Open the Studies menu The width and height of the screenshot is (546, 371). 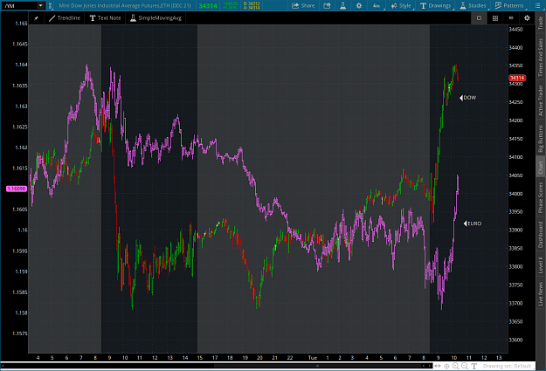click(x=473, y=5)
